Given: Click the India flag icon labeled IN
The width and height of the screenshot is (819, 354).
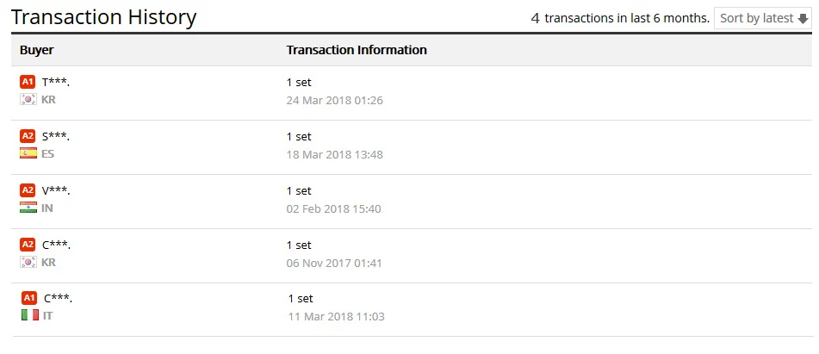Looking at the screenshot, I should pyautogui.click(x=28, y=208).
